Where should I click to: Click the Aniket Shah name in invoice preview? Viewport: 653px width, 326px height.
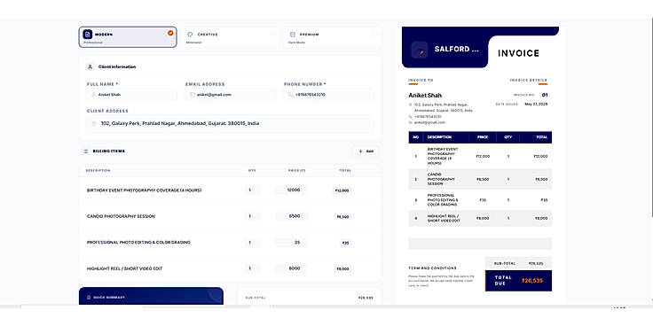click(425, 96)
